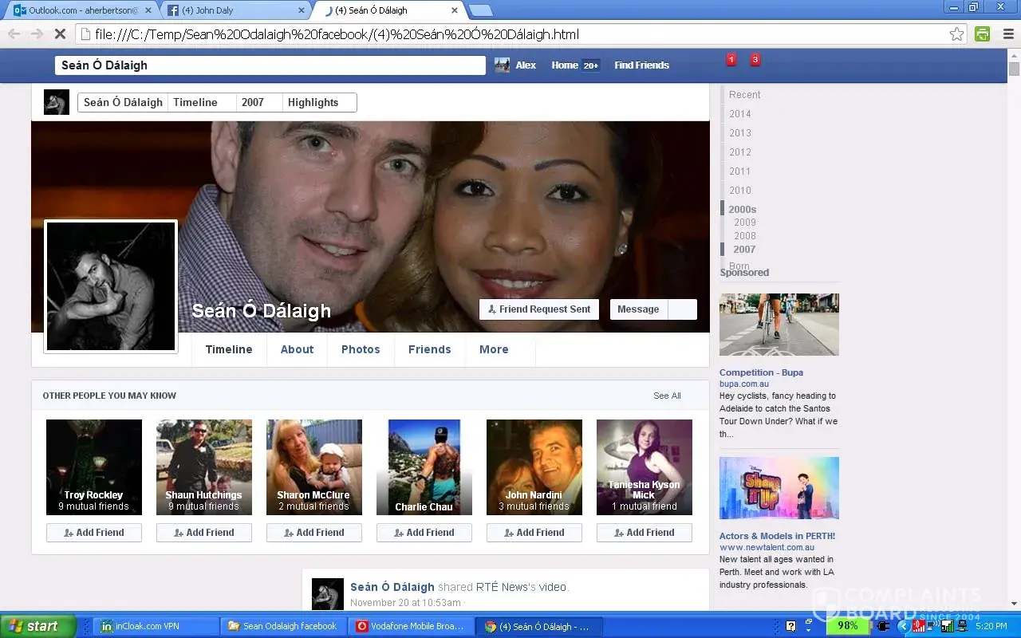Open the Highlights dropdown
1021x638 pixels.
click(x=319, y=102)
